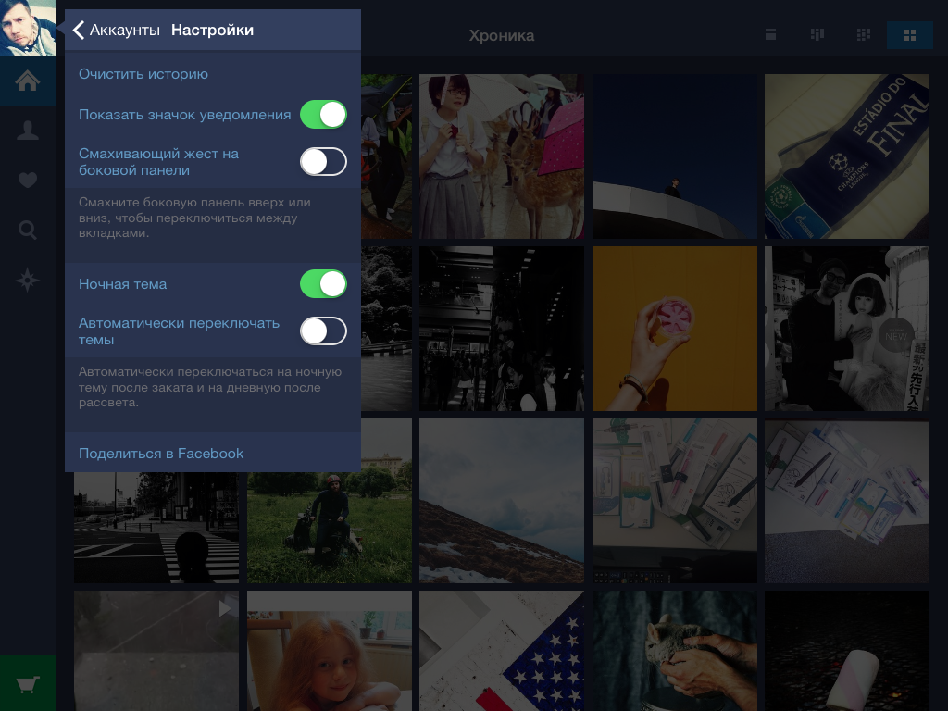Viewport: 948px width, 711px height.
Task: Go back to Аккаунты
Action: pyautogui.click(x=116, y=30)
